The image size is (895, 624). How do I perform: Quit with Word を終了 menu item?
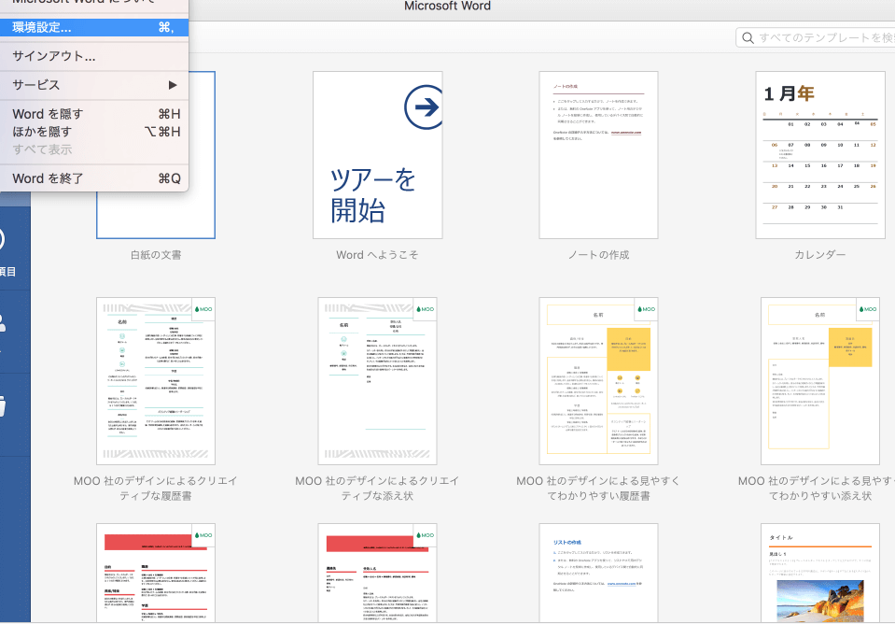[94, 178]
